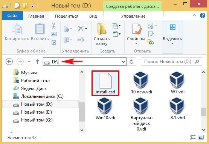
Task: Switch to the Главная tab
Action: coord(36,16)
